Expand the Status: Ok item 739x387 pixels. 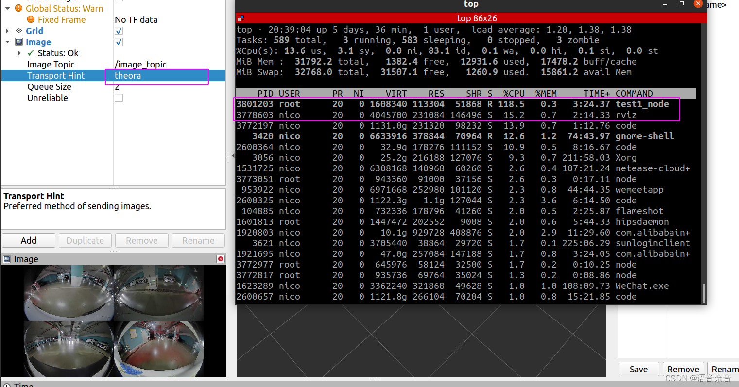coord(19,53)
